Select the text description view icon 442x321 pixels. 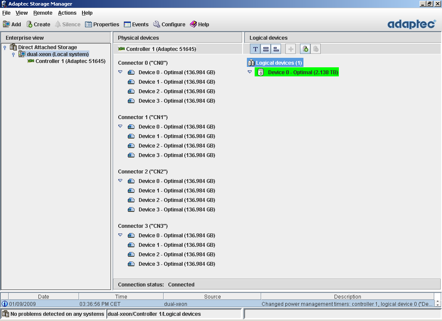click(x=255, y=49)
